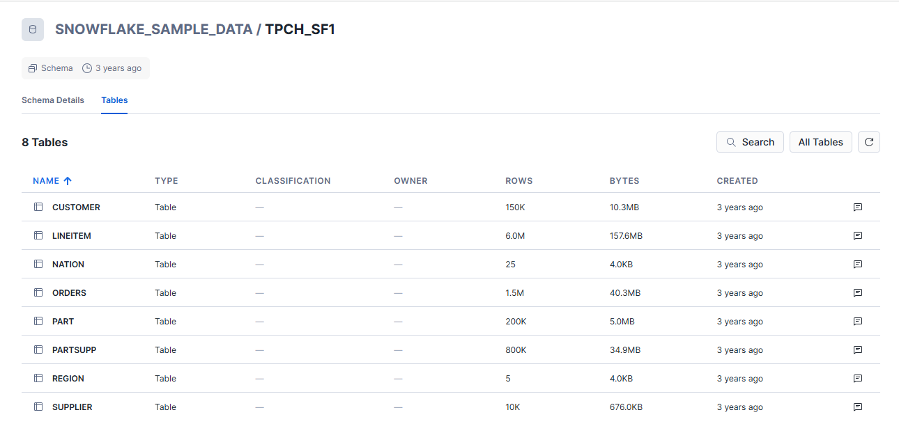Click the table icon next to PARTSUPP
Viewport: 899px width, 433px height.
click(38, 350)
